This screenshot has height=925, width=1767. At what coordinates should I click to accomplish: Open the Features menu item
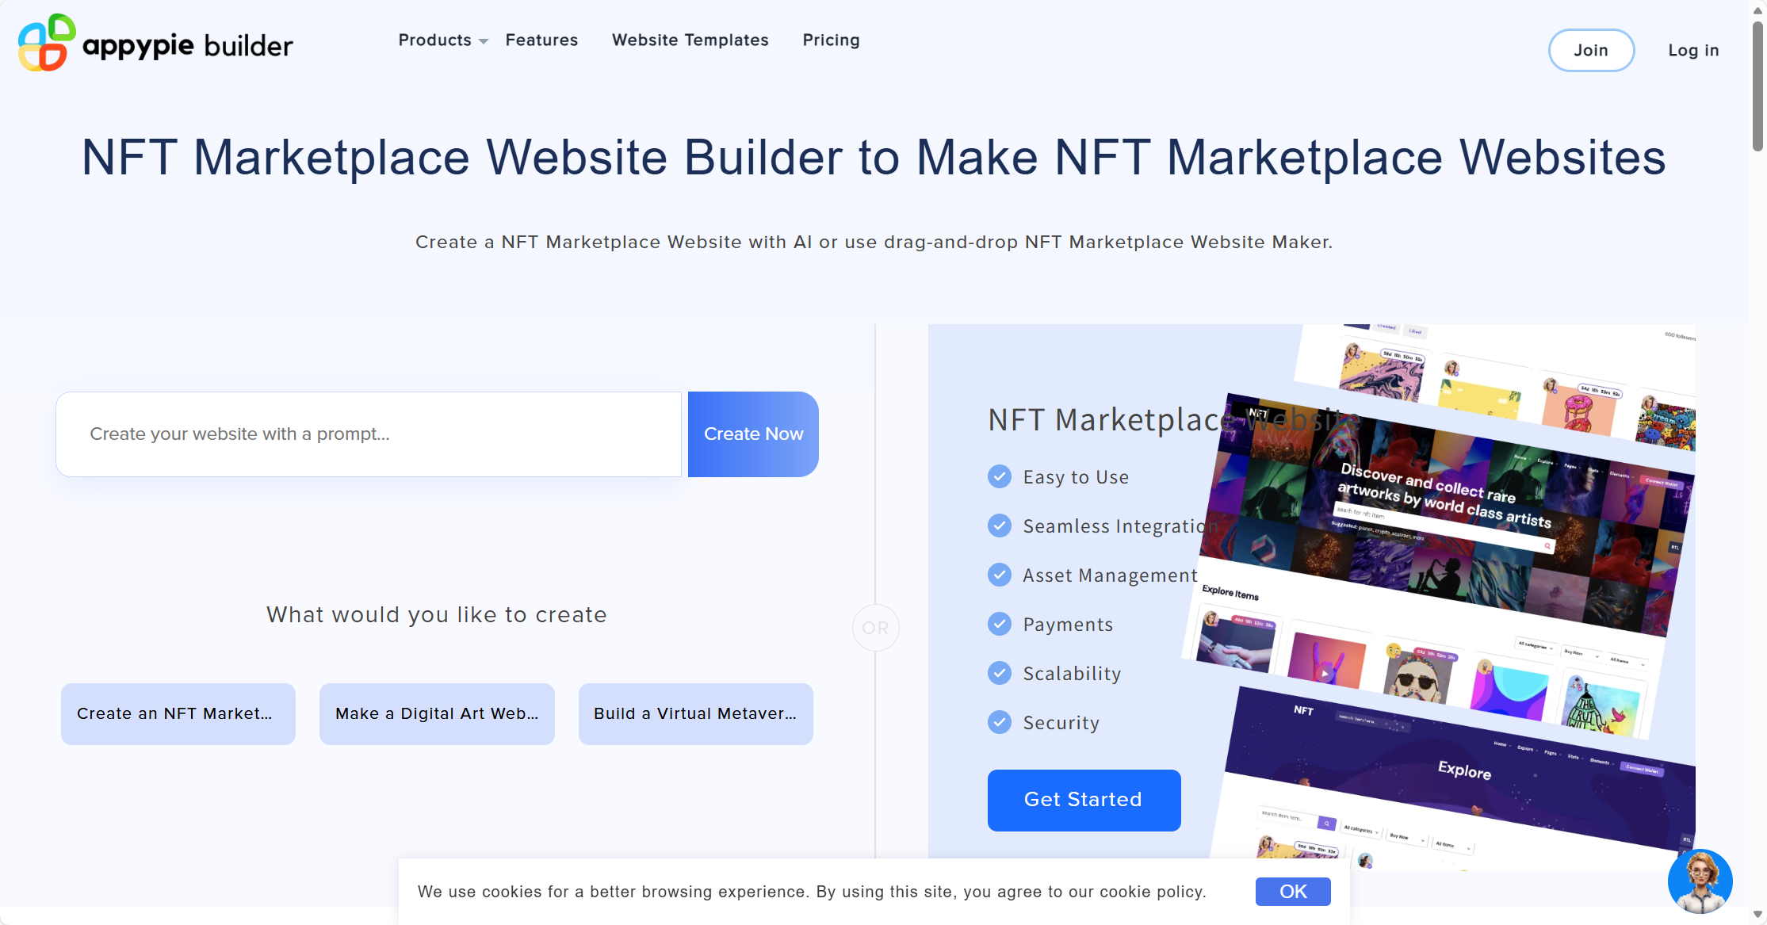541,40
